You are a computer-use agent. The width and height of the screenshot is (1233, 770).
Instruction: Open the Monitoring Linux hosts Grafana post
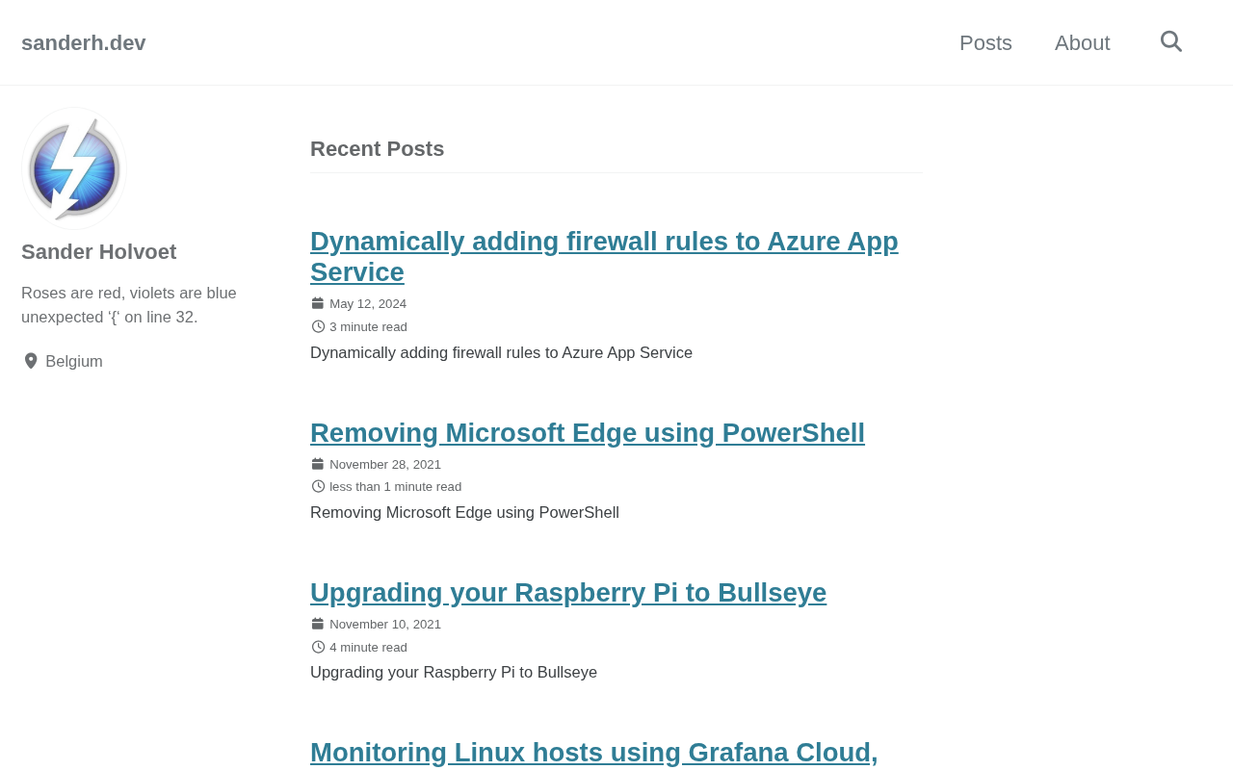click(593, 753)
